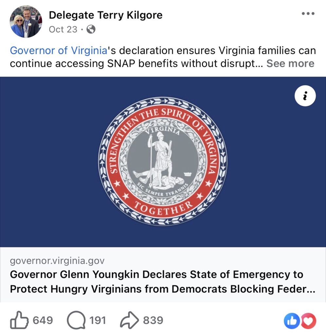Screen dimensions: 326x335
Task: Click the info icon on link preview
Action: click(305, 96)
